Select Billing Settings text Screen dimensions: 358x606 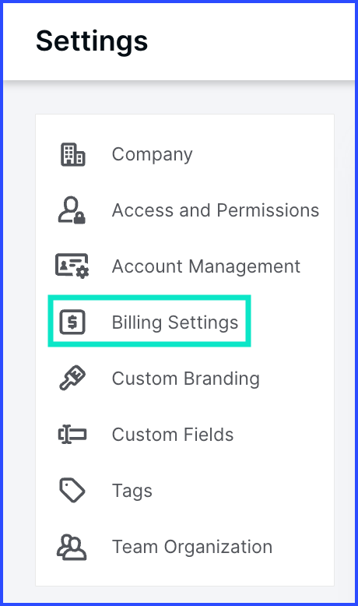175,322
